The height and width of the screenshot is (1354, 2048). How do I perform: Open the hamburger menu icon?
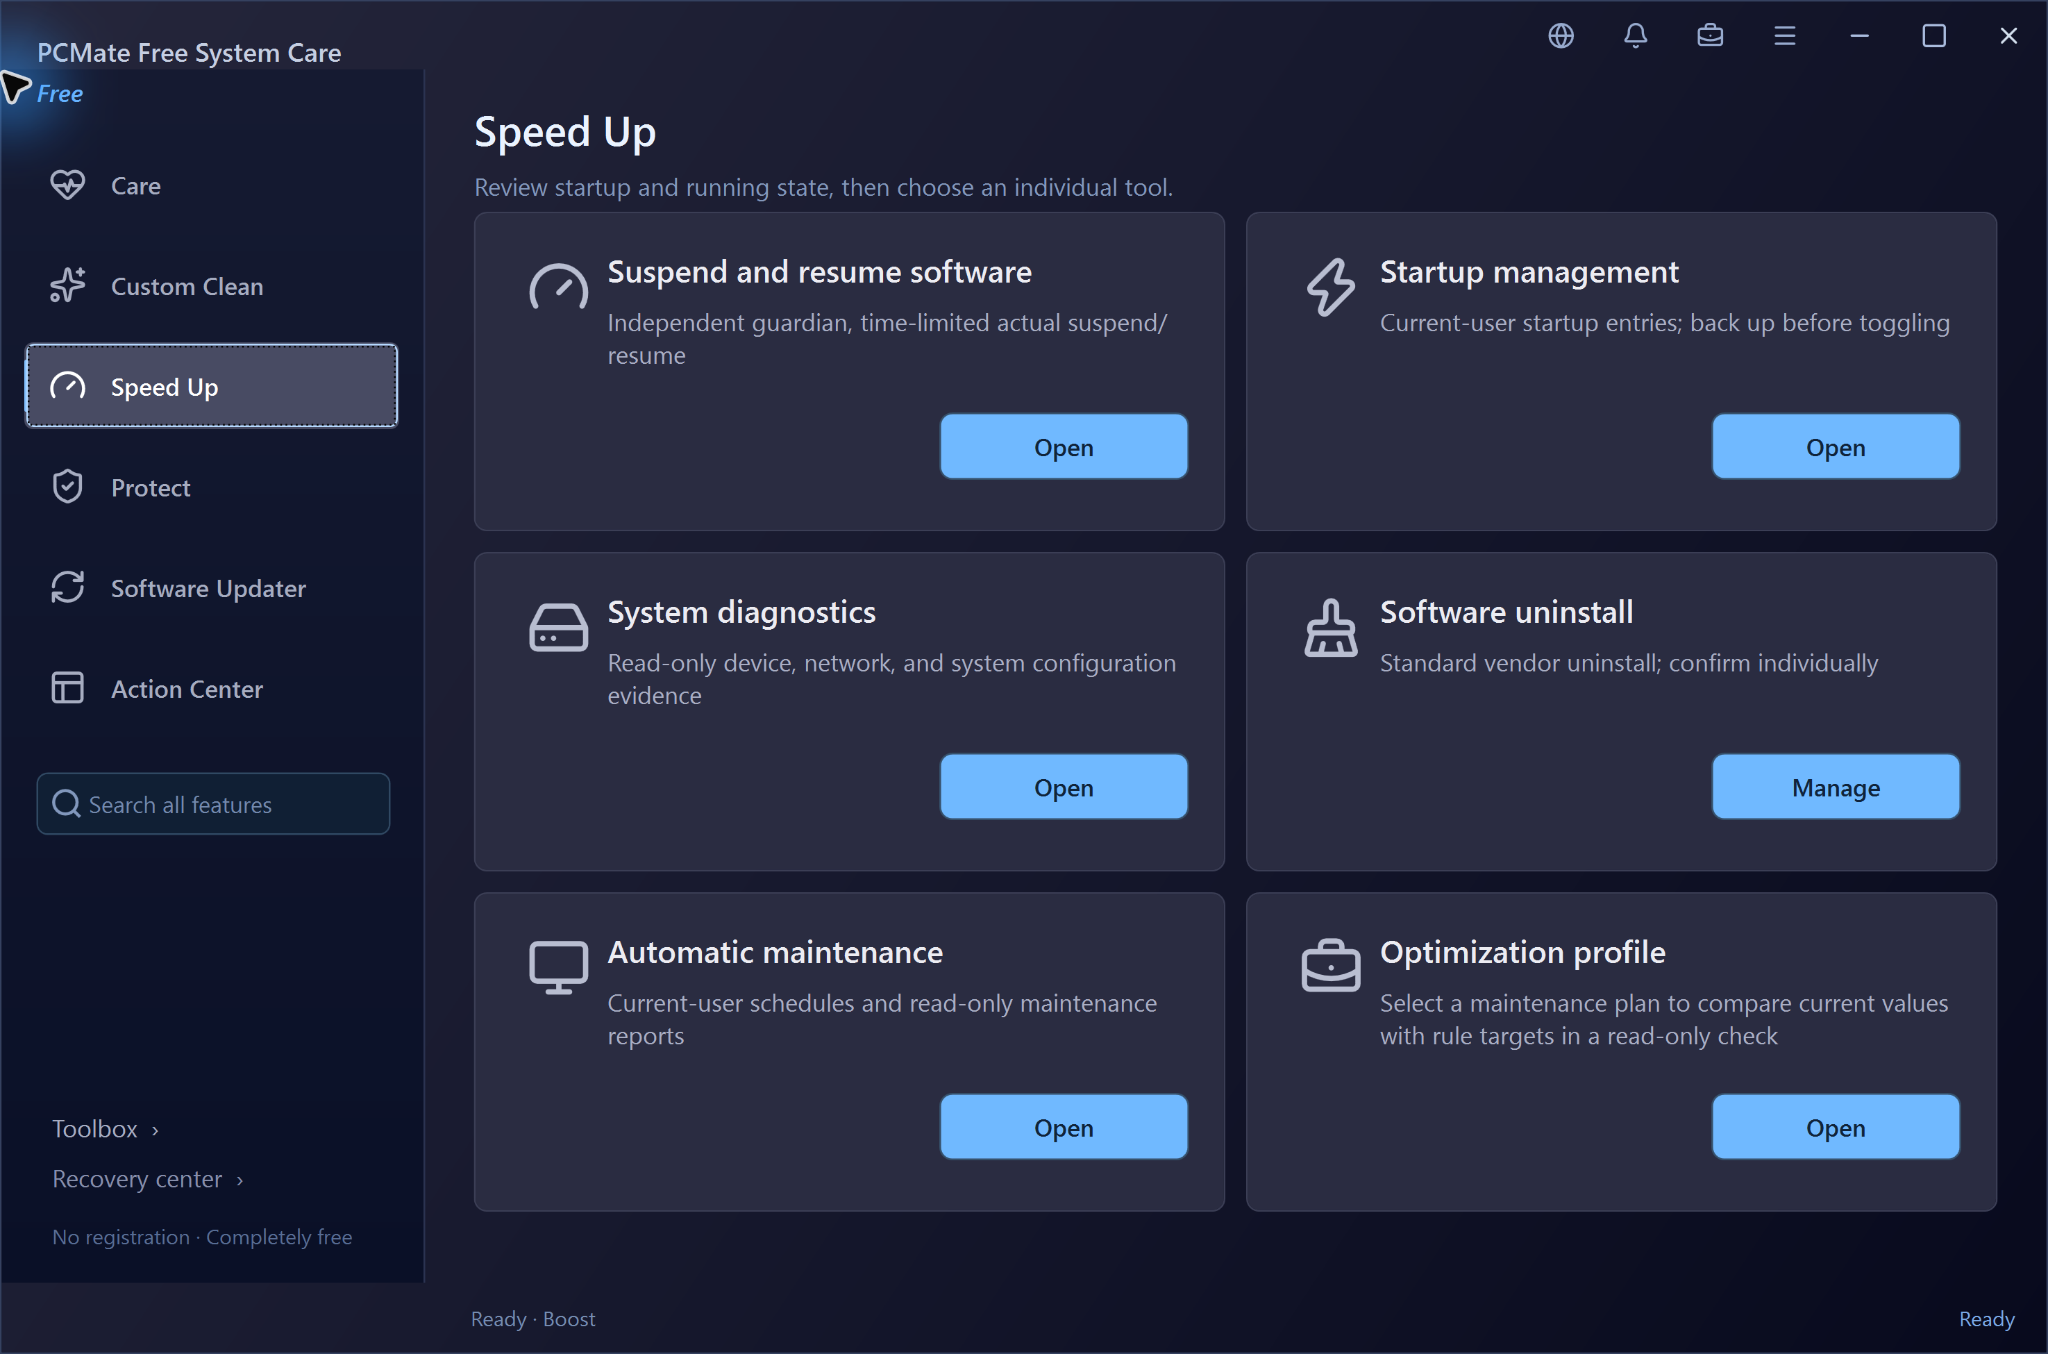[1785, 35]
